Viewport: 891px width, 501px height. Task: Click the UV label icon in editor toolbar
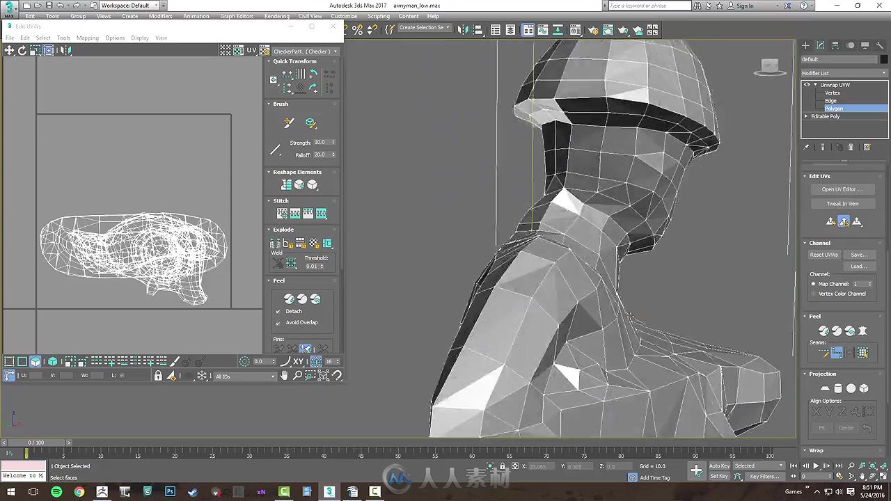pos(251,51)
